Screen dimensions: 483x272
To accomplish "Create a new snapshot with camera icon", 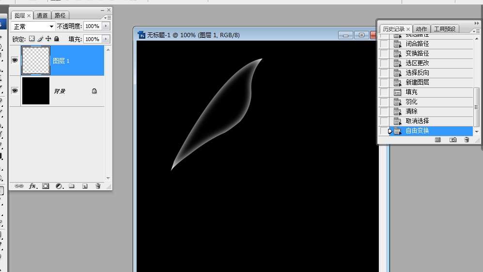I will [453, 140].
